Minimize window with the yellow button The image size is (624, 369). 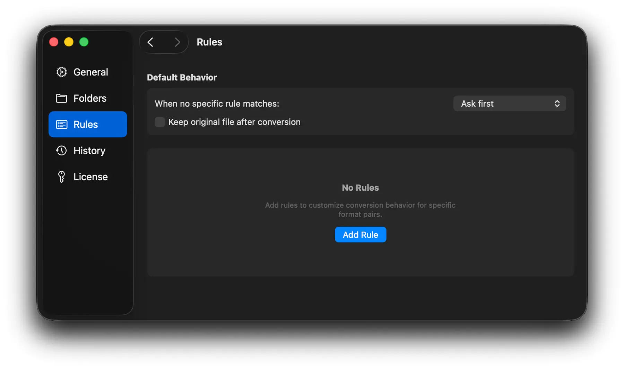coord(69,42)
